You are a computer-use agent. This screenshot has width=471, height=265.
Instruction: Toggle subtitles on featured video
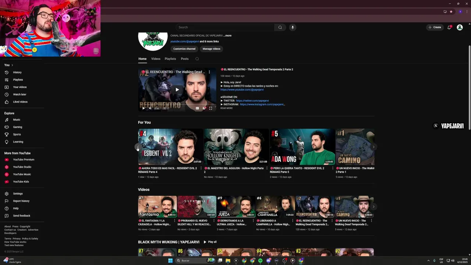(x=197, y=108)
